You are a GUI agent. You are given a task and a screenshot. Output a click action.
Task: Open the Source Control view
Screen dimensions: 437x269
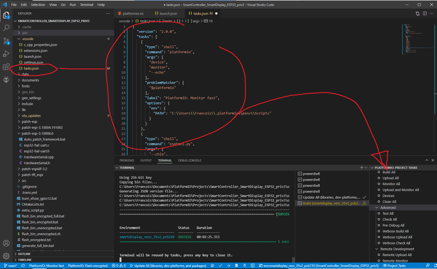pos(6,41)
